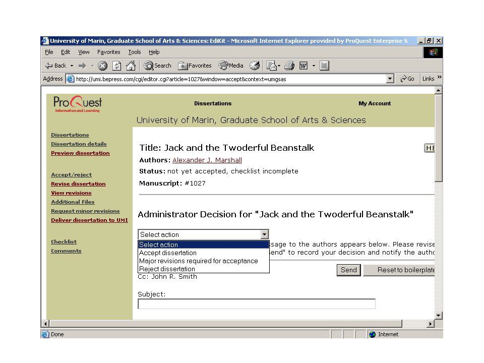The image size is (484, 363).
Task: Open the Comments sidebar link
Action: coord(66,251)
